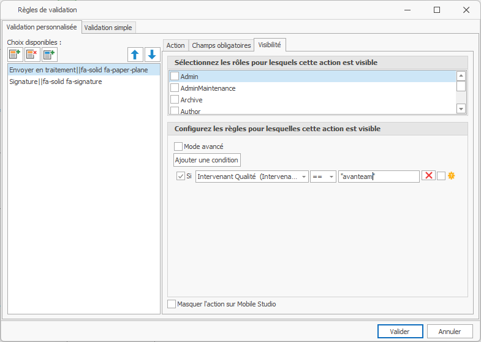The width and height of the screenshot is (481, 342).
Task: Move selected choice down with blue arrow
Action: (x=152, y=55)
